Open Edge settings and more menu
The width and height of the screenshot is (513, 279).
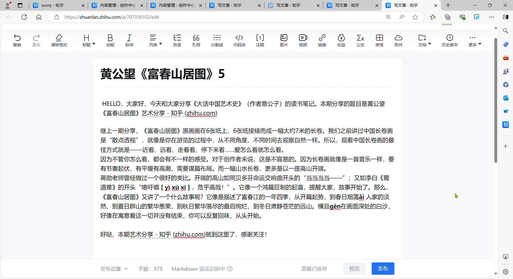pos(492,17)
